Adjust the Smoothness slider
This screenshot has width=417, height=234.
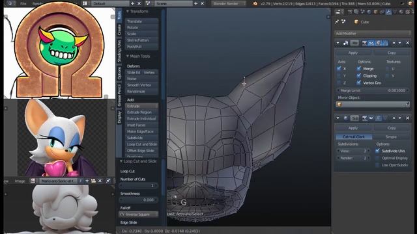(138, 200)
